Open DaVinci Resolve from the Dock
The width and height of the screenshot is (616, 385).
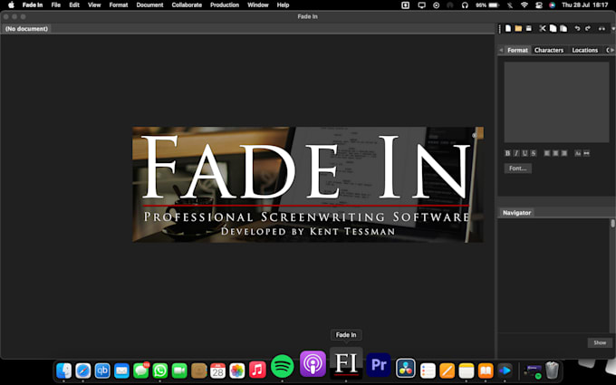pos(406,369)
